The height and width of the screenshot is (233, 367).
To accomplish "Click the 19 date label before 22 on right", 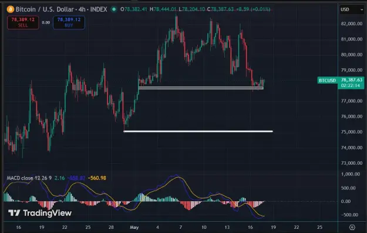I will coord(274,227).
